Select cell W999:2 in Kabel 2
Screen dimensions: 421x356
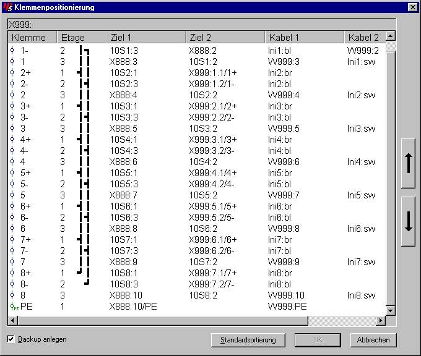tap(363, 51)
